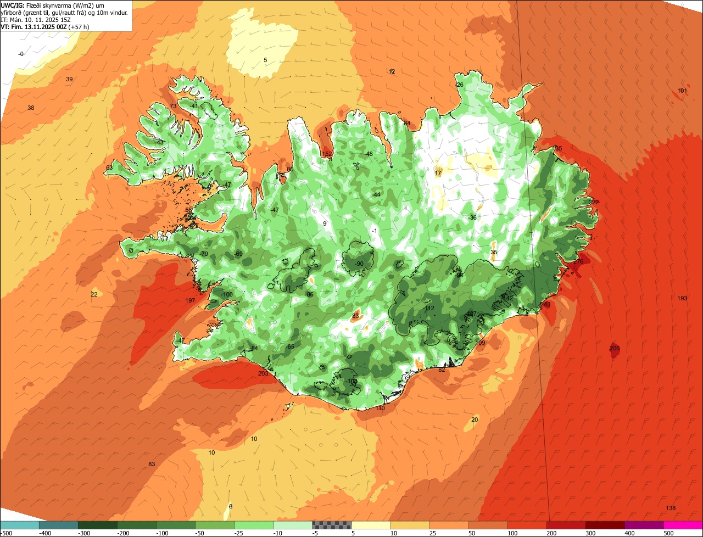This screenshot has height=537, width=703.
Task: Select the legend swatch between -100 and -50
Action: coord(176,525)
